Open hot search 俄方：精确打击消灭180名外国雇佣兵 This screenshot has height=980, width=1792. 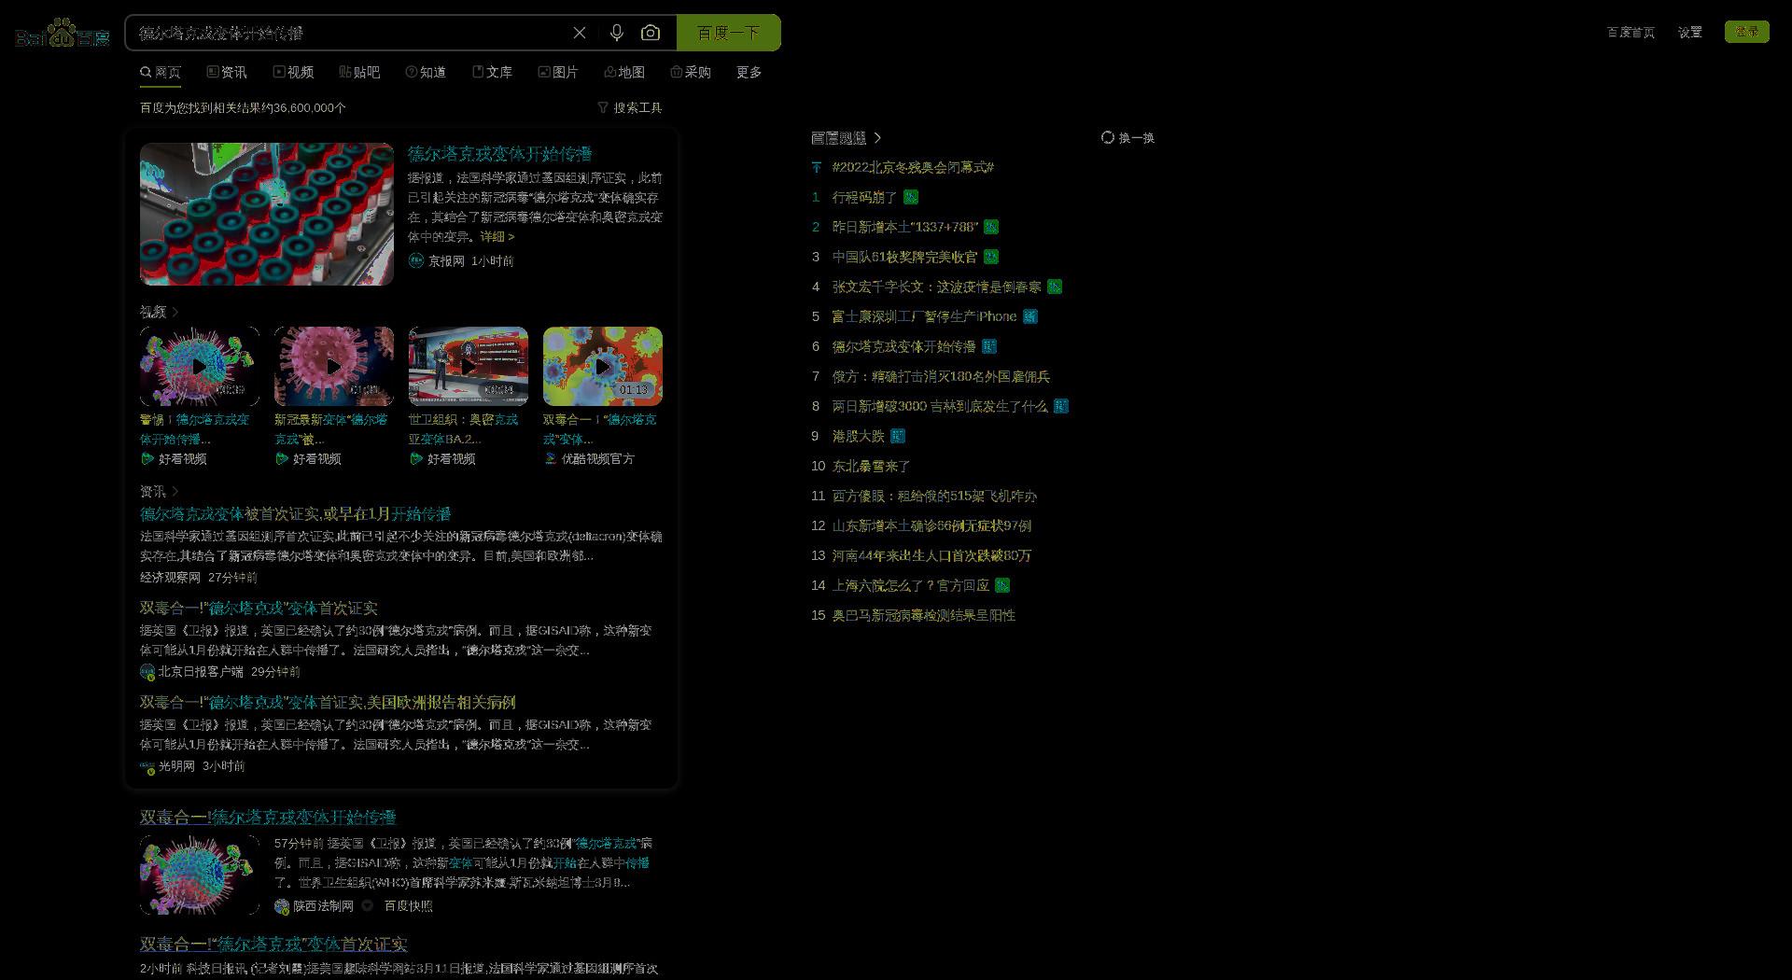941,376
